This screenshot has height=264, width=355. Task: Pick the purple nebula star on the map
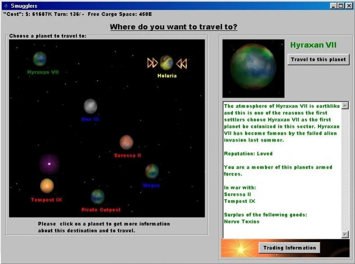49,164
